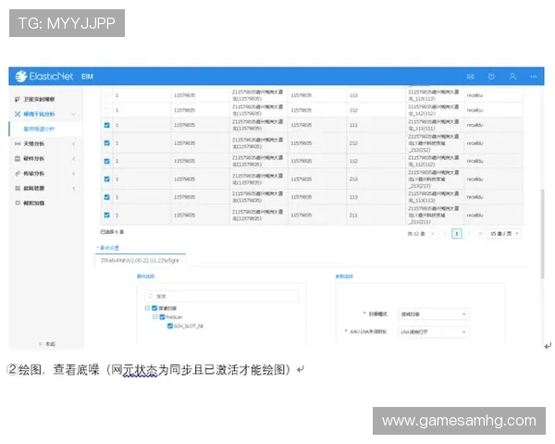The width and height of the screenshot is (555, 444).
Task: Uncheck the row with cell ID 111
Action: (x=107, y=125)
